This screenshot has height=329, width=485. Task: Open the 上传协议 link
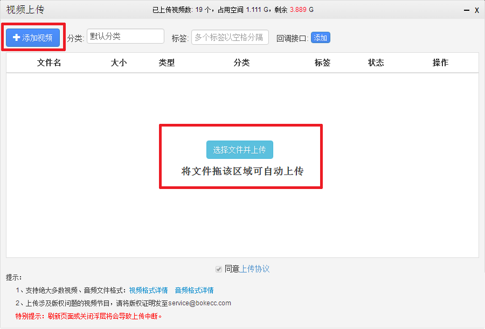(x=255, y=269)
